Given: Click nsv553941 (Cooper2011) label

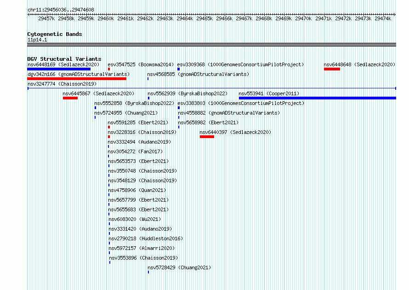Looking at the screenshot, I should (269, 93).
